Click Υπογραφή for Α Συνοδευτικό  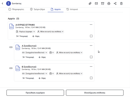click(28, 57)
